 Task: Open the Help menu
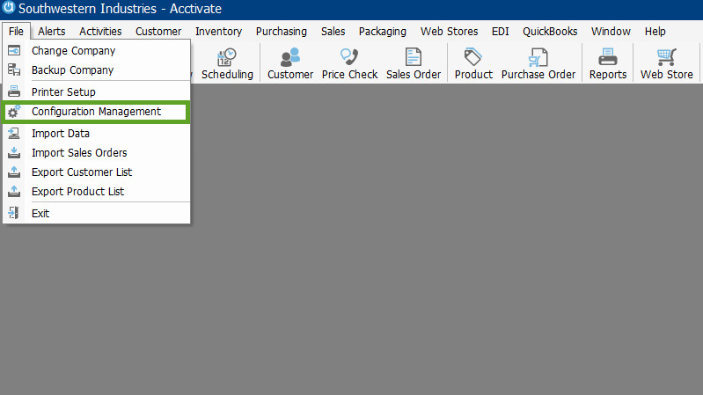(655, 32)
